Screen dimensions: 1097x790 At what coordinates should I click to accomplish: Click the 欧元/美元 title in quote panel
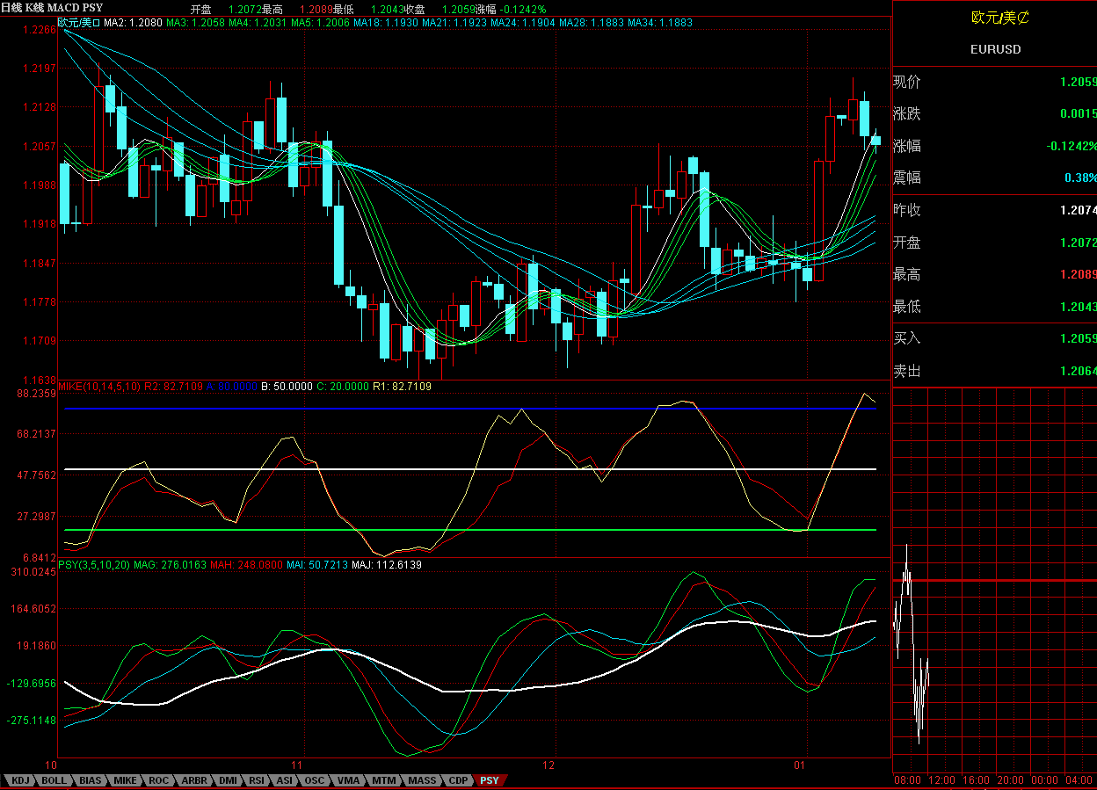point(995,17)
